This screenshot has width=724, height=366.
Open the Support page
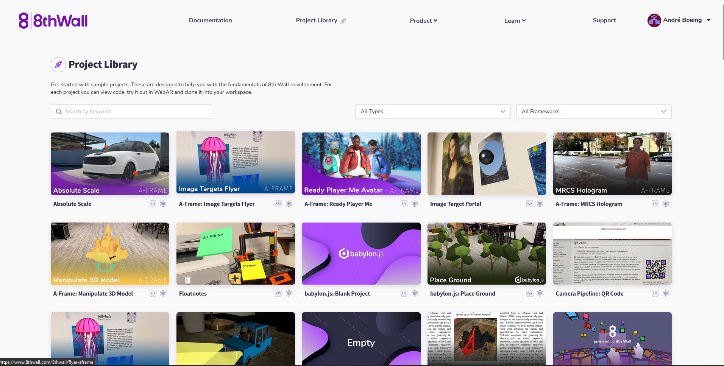(604, 20)
